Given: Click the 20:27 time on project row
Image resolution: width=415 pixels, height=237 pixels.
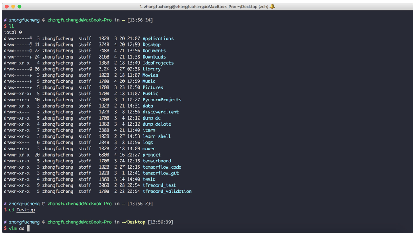Looking at the screenshot, I should (x=134, y=155).
